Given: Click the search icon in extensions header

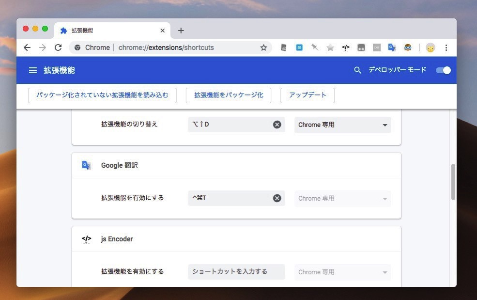Looking at the screenshot, I should 357,70.
